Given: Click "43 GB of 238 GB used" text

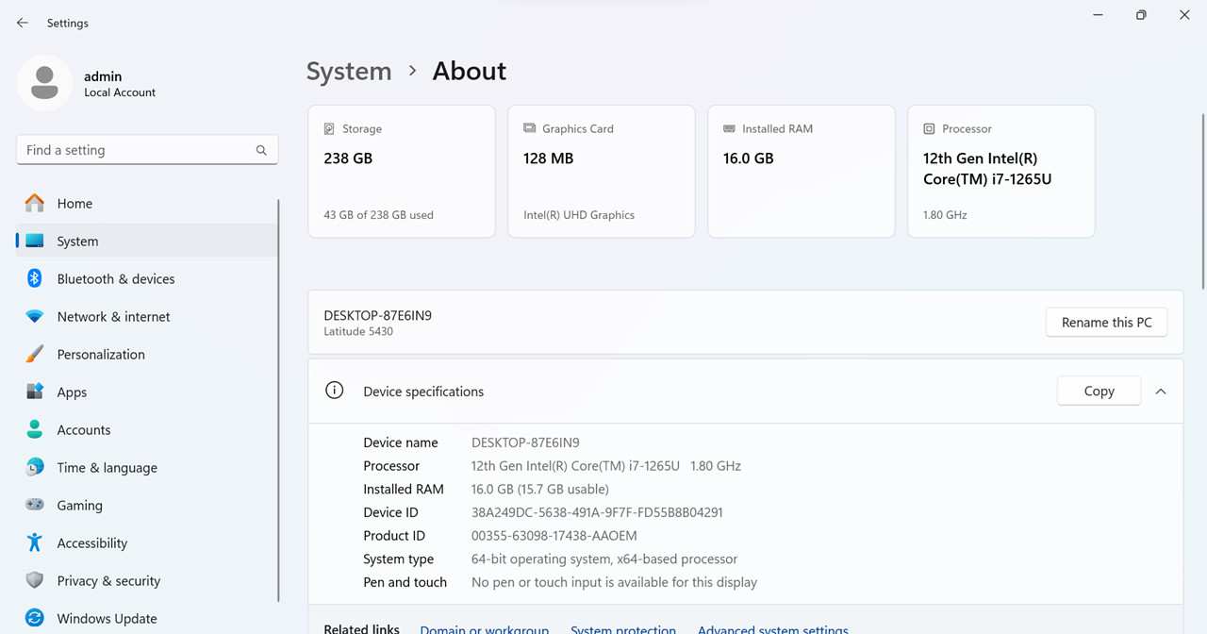Looking at the screenshot, I should pyautogui.click(x=378, y=215).
